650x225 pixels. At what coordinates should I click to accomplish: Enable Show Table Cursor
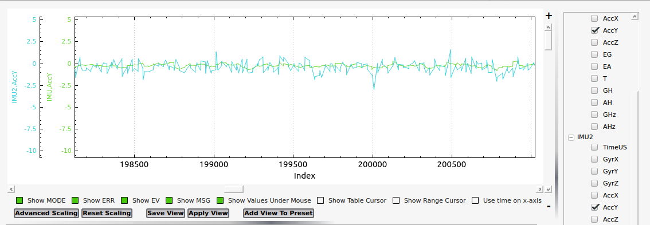tap(320, 200)
